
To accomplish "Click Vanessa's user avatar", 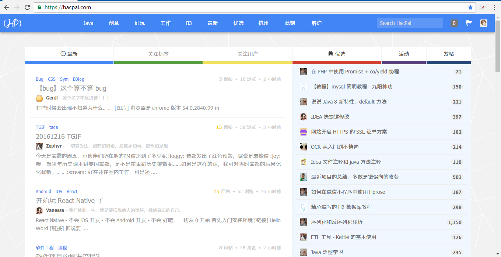I will click(39, 211).
